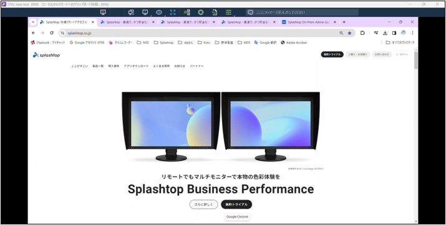446x225 pixels.
Task: Click the splashtop logo on the webpage
Action: click(46, 55)
